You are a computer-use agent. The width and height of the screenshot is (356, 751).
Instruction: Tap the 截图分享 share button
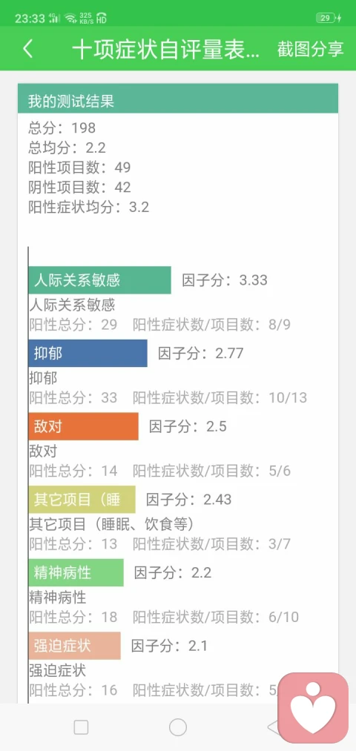tap(311, 49)
